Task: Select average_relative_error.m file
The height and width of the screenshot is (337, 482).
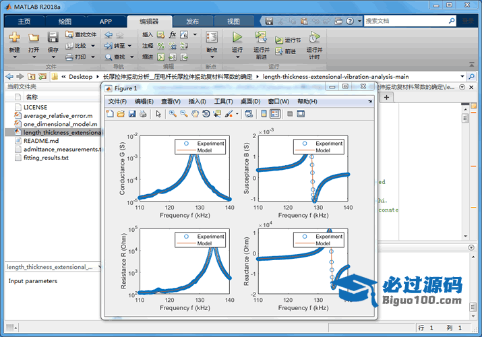Action: 58,116
